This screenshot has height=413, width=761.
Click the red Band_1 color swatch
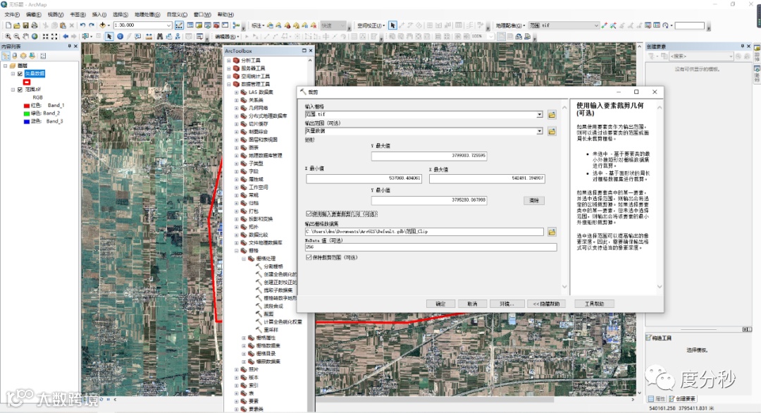point(27,105)
